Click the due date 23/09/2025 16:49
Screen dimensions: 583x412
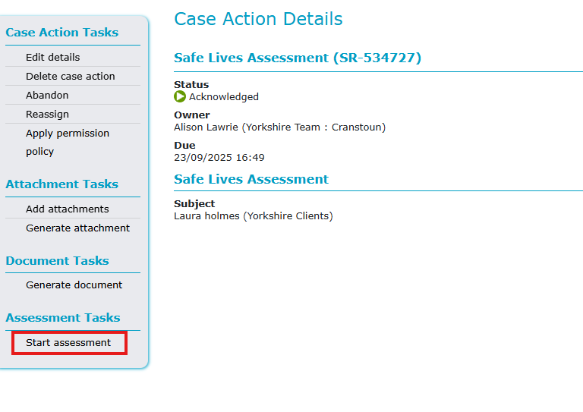pyautogui.click(x=219, y=157)
